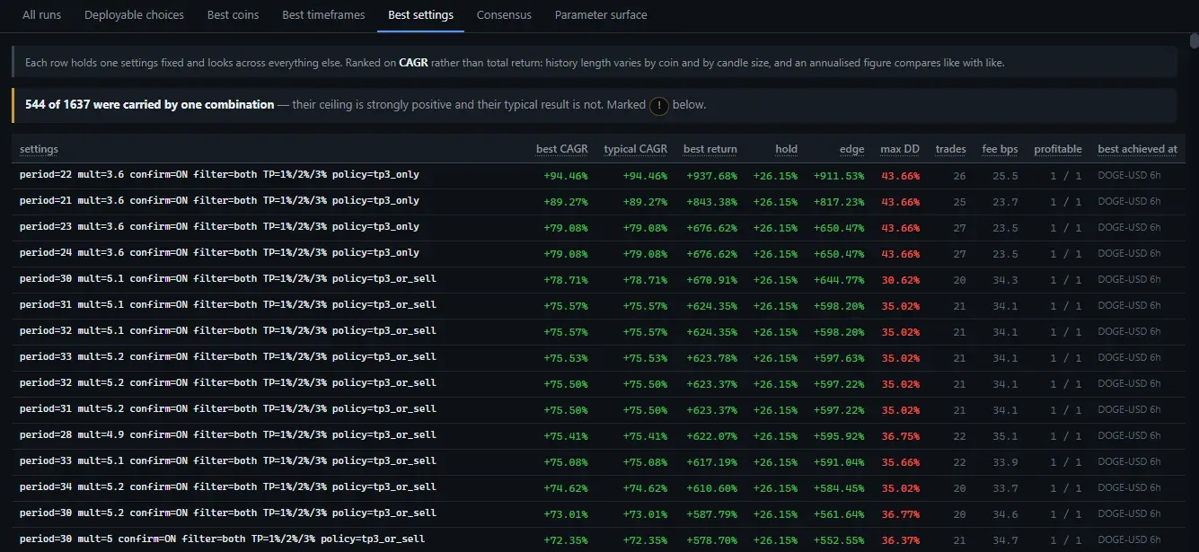Click the 36.77% max DD value

[x=901, y=514]
